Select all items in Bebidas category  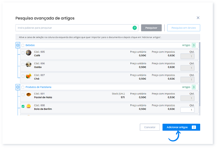click(23, 45)
